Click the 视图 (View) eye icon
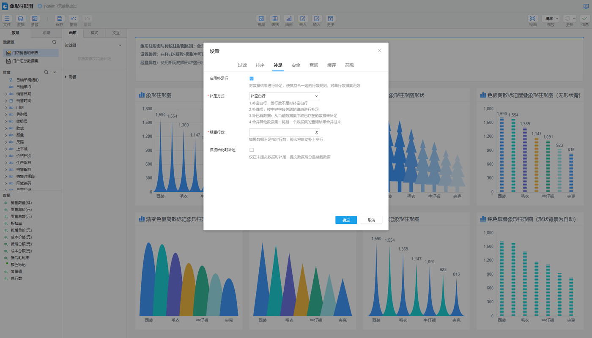592x338 pixels. pyautogui.click(x=532, y=19)
